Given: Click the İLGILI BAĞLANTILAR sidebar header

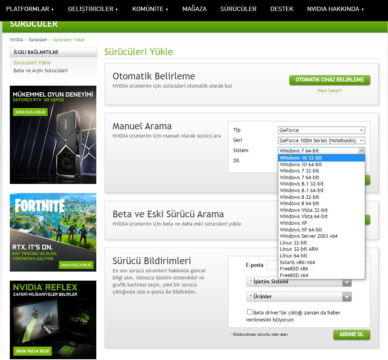Looking at the screenshot, I should (53, 52).
